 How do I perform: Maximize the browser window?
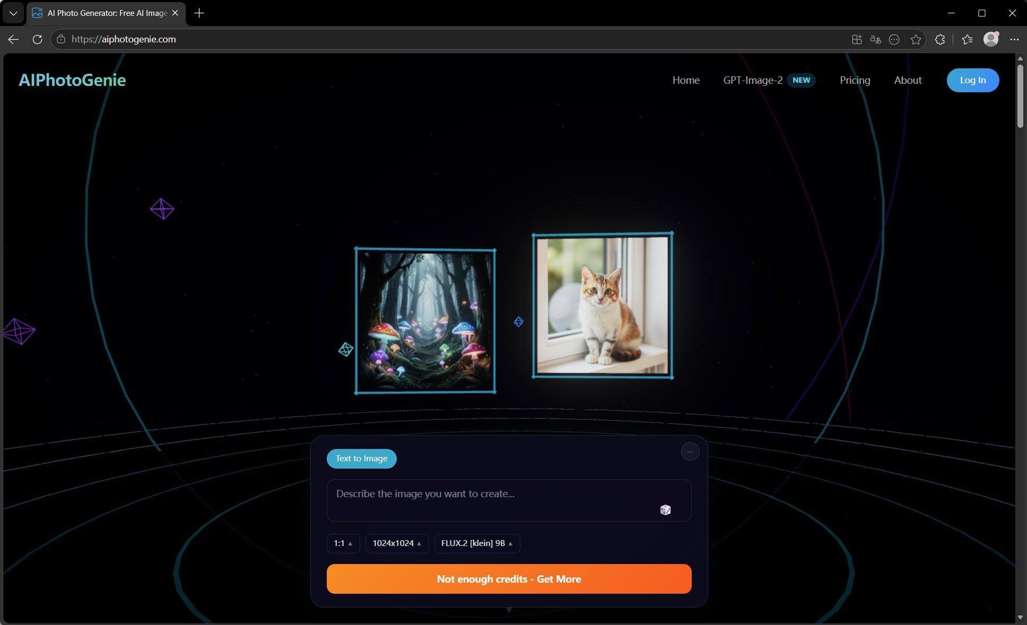(982, 13)
